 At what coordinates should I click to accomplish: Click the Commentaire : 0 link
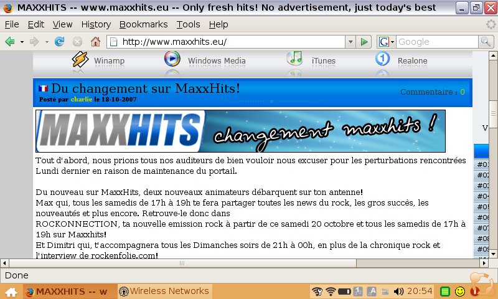(x=432, y=92)
